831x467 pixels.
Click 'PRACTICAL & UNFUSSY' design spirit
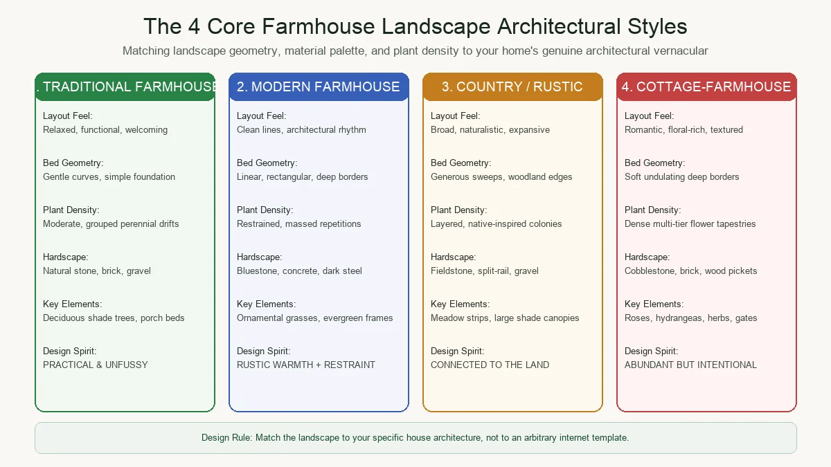[96, 365]
